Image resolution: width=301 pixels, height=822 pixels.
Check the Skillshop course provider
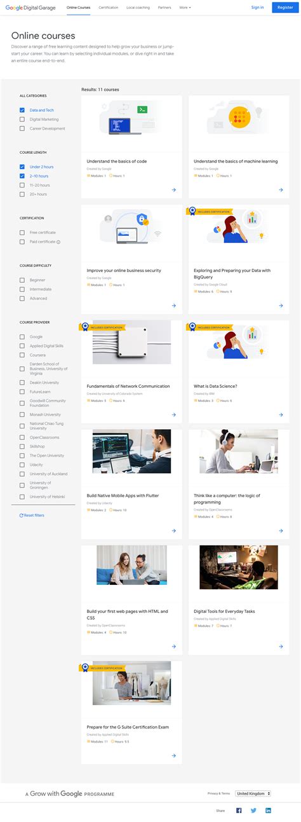[x=22, y=446]
